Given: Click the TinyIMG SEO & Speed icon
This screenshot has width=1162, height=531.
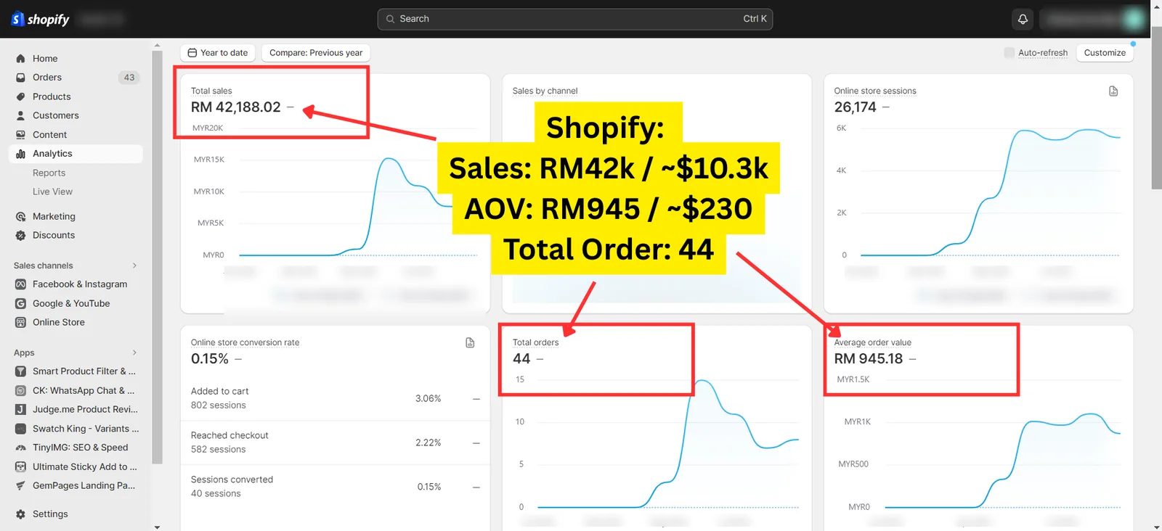Looking at the screenshot, I should pyautogui.click(x=20, y=448).
